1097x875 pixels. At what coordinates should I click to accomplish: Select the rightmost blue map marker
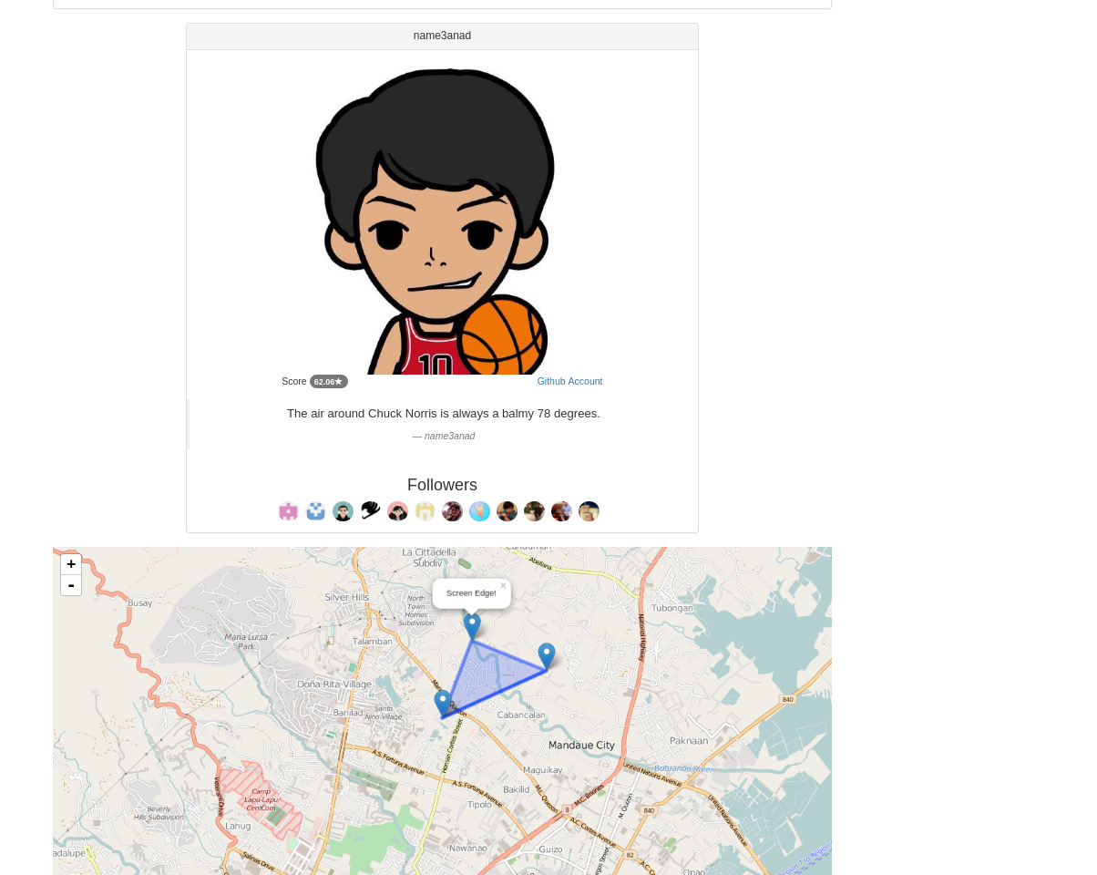pos(547,656)
